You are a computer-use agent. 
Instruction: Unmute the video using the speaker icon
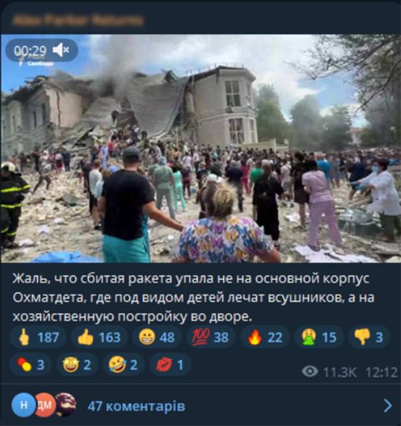tap(61, 50)
